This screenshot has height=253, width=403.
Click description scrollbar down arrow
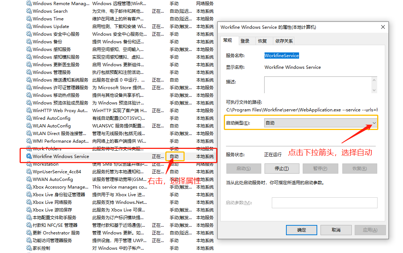(374, 90)
